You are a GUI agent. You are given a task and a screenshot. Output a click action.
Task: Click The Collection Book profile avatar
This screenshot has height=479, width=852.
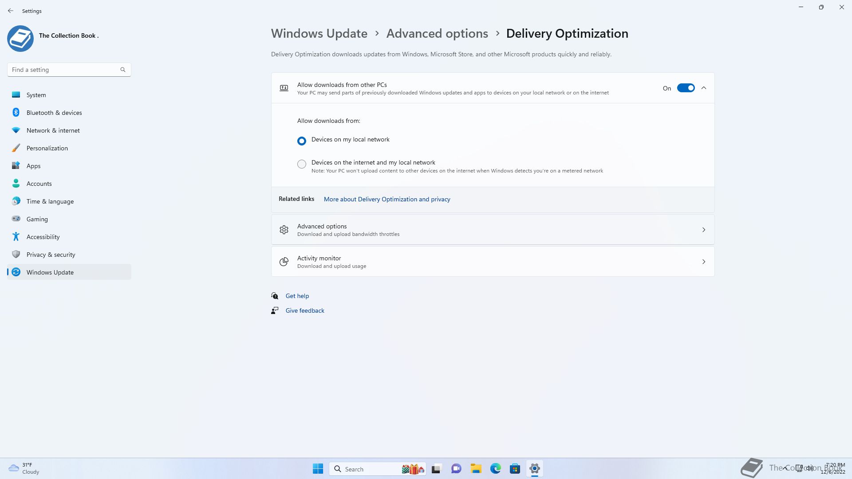(20, 39)
